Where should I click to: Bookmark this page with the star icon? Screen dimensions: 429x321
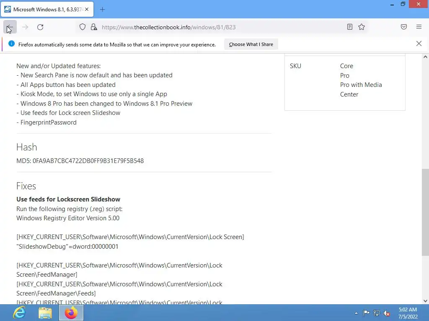(x=362, y=27)
